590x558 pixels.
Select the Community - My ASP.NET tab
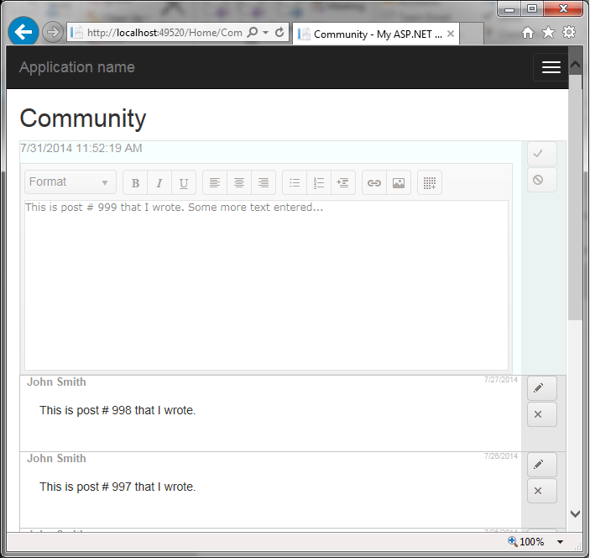(x=375, y=34)
